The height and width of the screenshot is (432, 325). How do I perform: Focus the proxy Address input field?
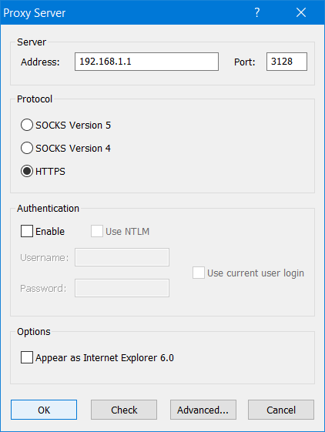[146, 62]
